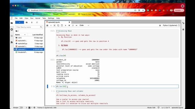
Task: Save the notebook with the save icon
Action: point(47,25)
